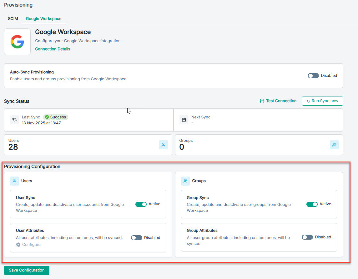
Task: Click the Next Sync calendar icon
Action: pyautogui.click(x=184, y=120)
